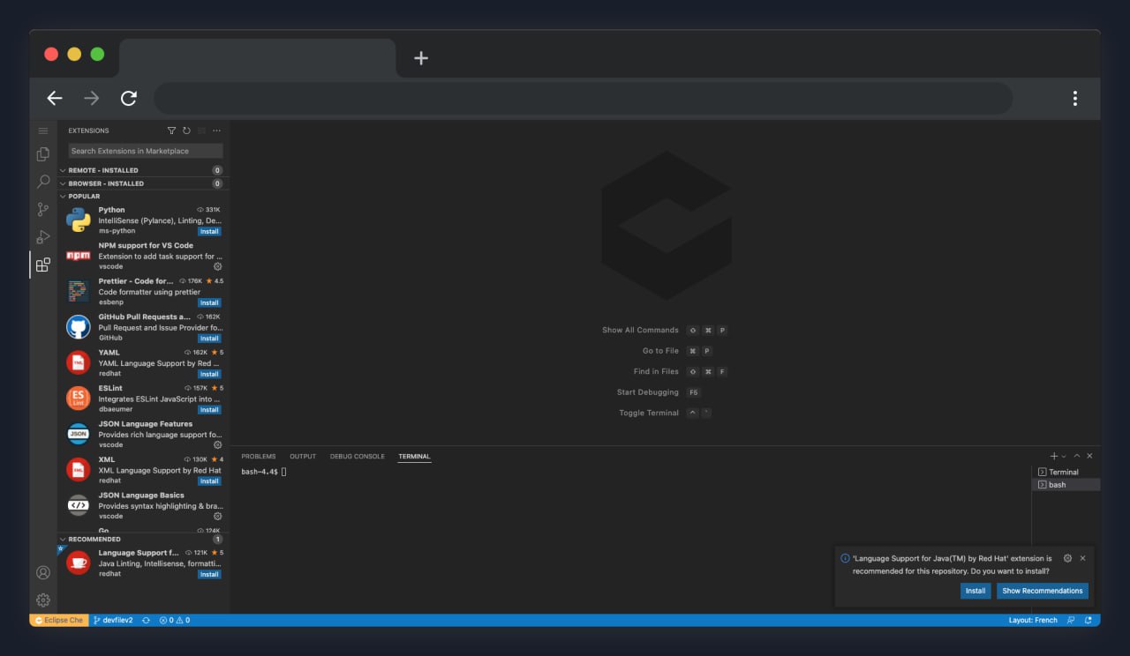Image resolution: width=1130 pixels, height=656 pixels.
Task: Switch to the Problems tab
Action: click(x=259, y=457)
